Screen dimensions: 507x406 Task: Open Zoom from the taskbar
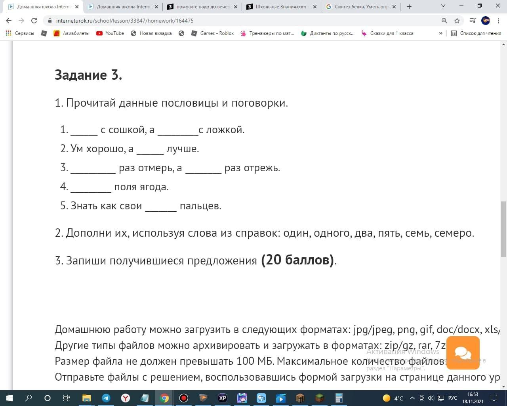pos(261,398)
